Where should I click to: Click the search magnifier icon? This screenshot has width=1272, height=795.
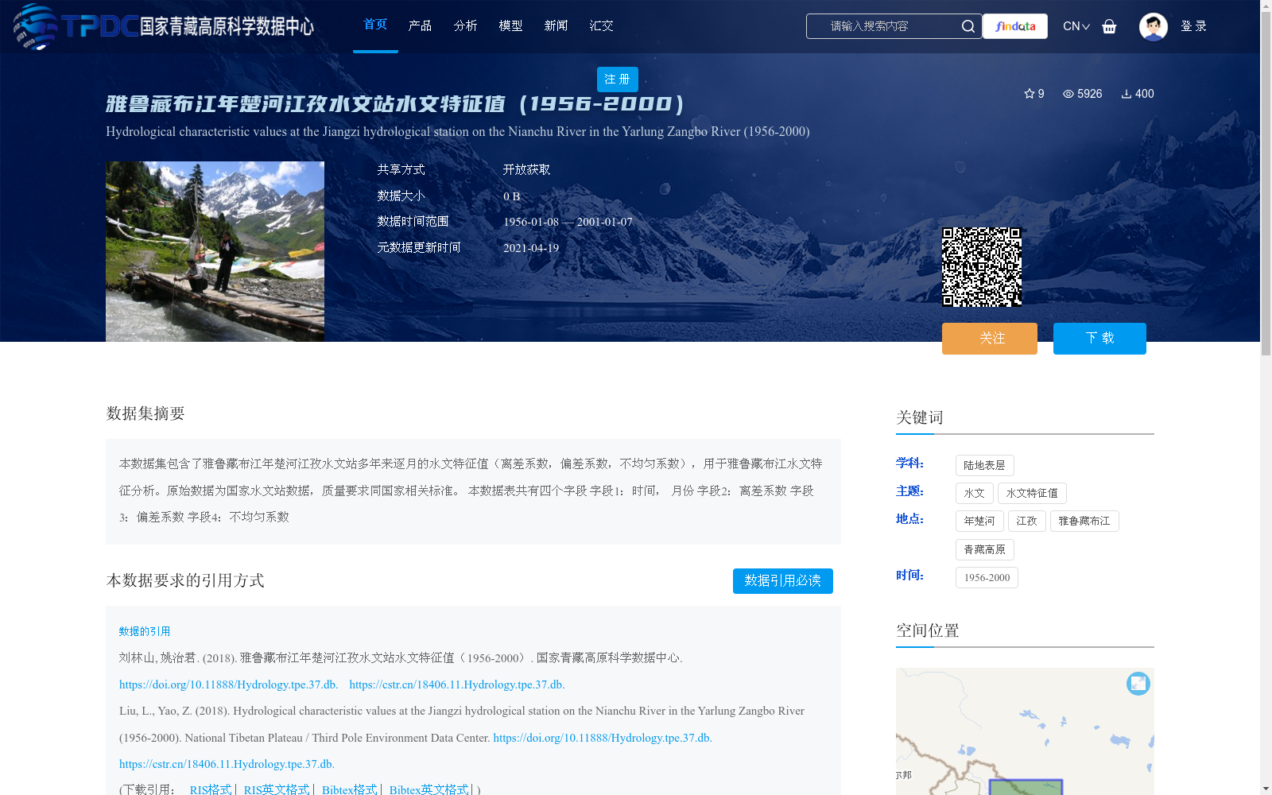click(x=968, y=26)
